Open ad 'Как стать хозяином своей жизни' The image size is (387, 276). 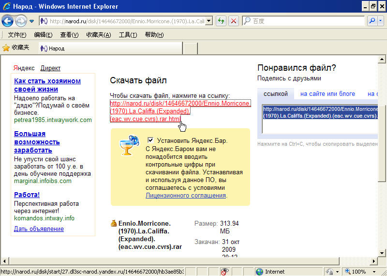tap(47, 85)
